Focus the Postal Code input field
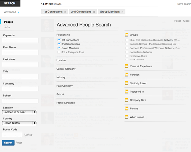Viewport: 191px width, 152px height. [x=12, y=135]
